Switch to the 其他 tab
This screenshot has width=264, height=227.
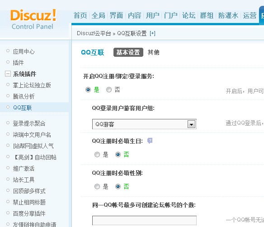tap(153, 52)
